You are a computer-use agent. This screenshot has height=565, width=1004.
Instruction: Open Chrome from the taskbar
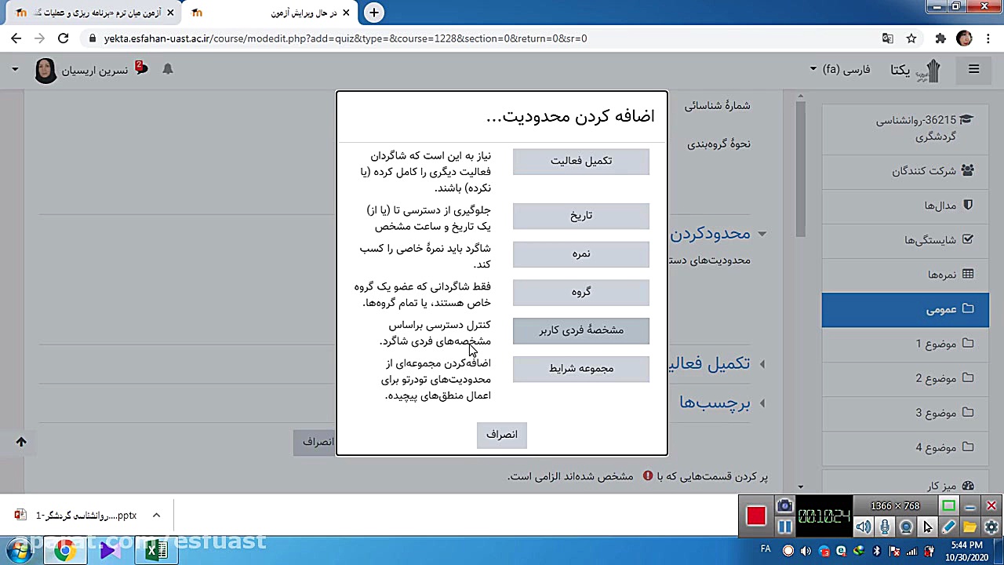pyautogui.click(x=64, y=551)
